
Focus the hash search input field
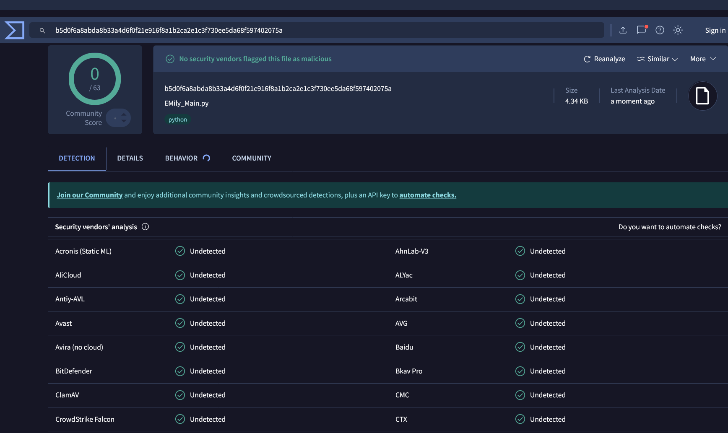click(317, 30)
